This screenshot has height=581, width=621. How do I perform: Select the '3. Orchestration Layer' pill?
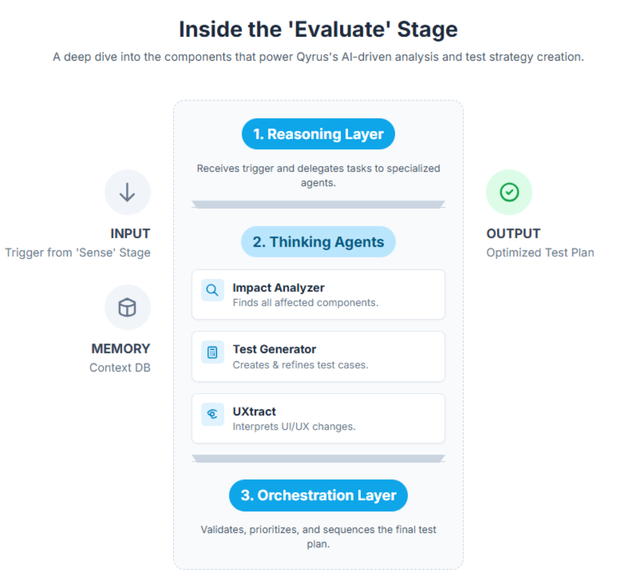click(x=318, y=495)
